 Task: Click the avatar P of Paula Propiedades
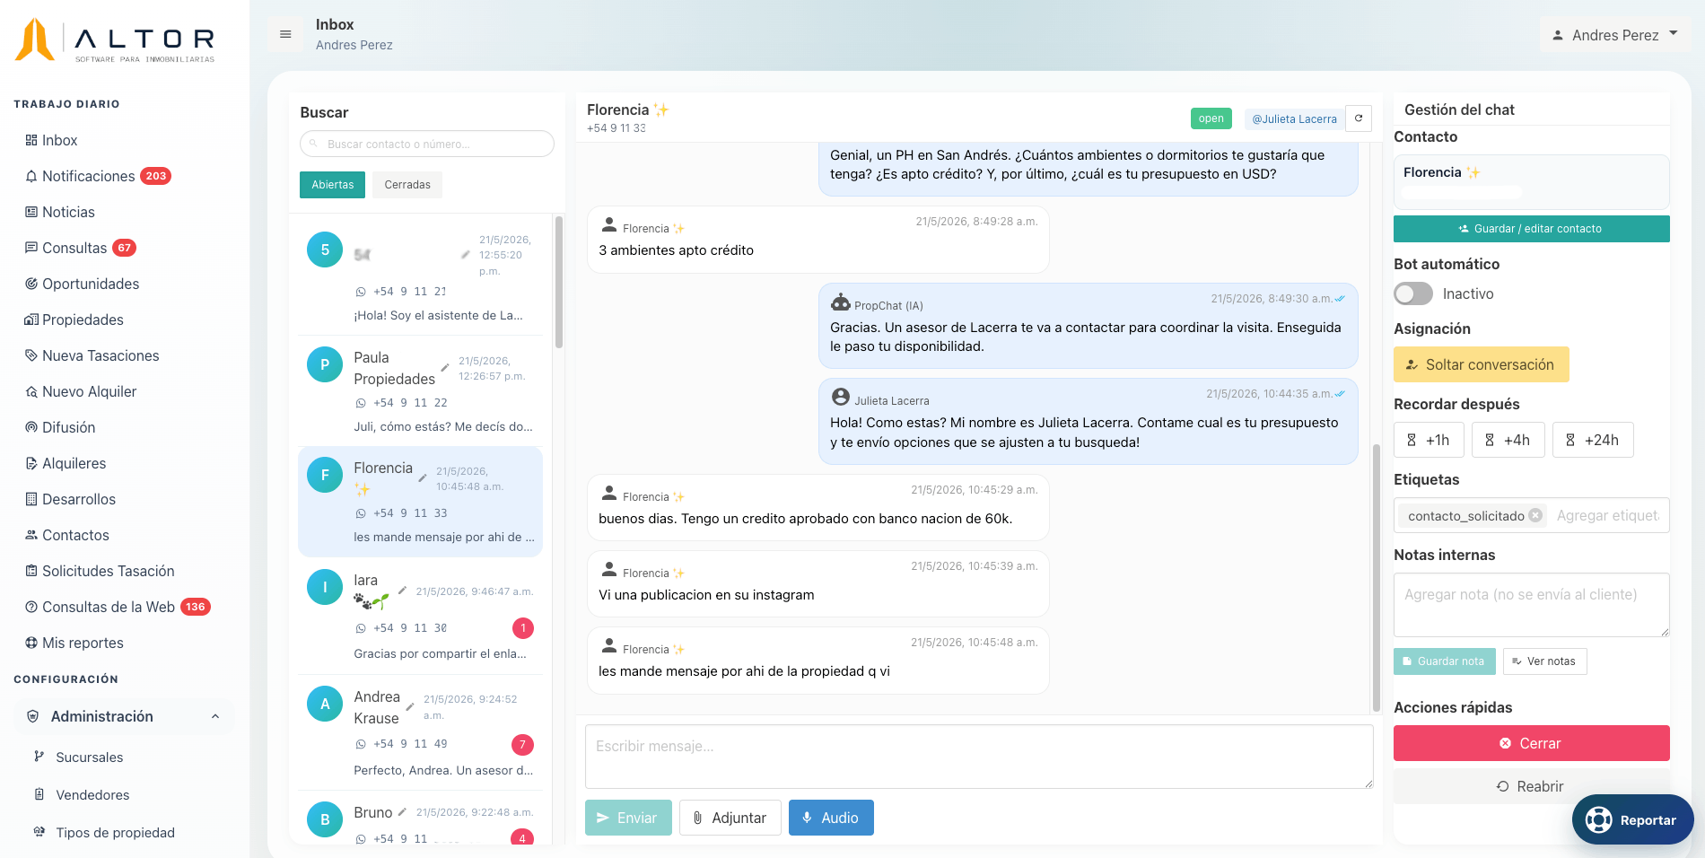point(325,364)
